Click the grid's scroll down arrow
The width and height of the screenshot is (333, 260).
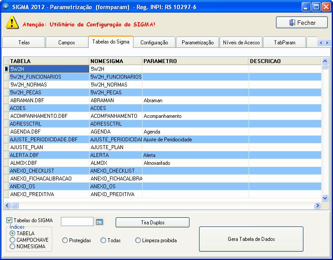coord(325,198)
